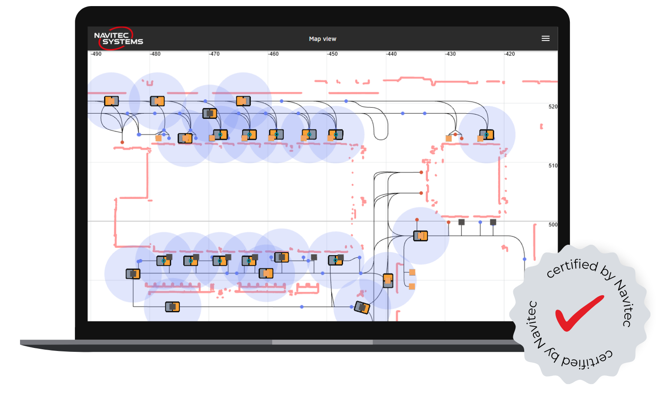Viewport: 660px width, 398px height.
Task: Select the leftmost robot in the lower row
Action: [132, 273]
